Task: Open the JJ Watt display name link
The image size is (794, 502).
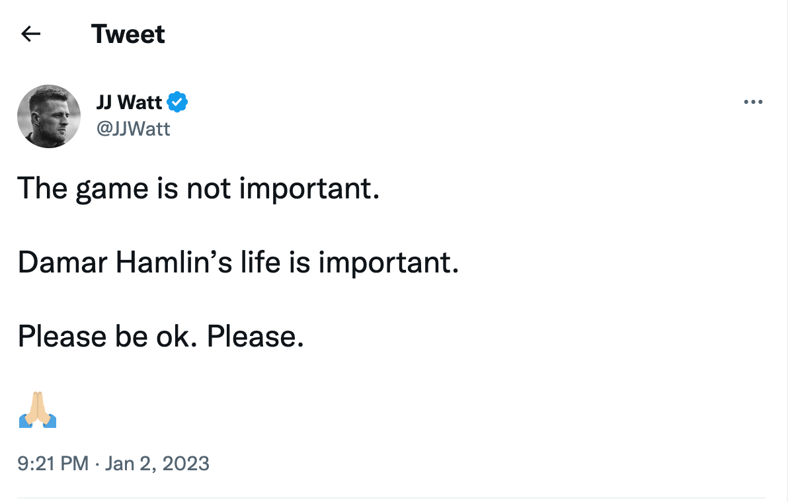Action: (130, 103)
